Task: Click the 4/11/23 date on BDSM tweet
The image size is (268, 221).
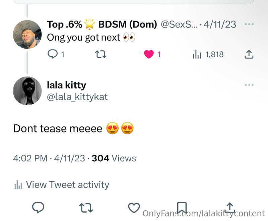Action: coord(220,24)
